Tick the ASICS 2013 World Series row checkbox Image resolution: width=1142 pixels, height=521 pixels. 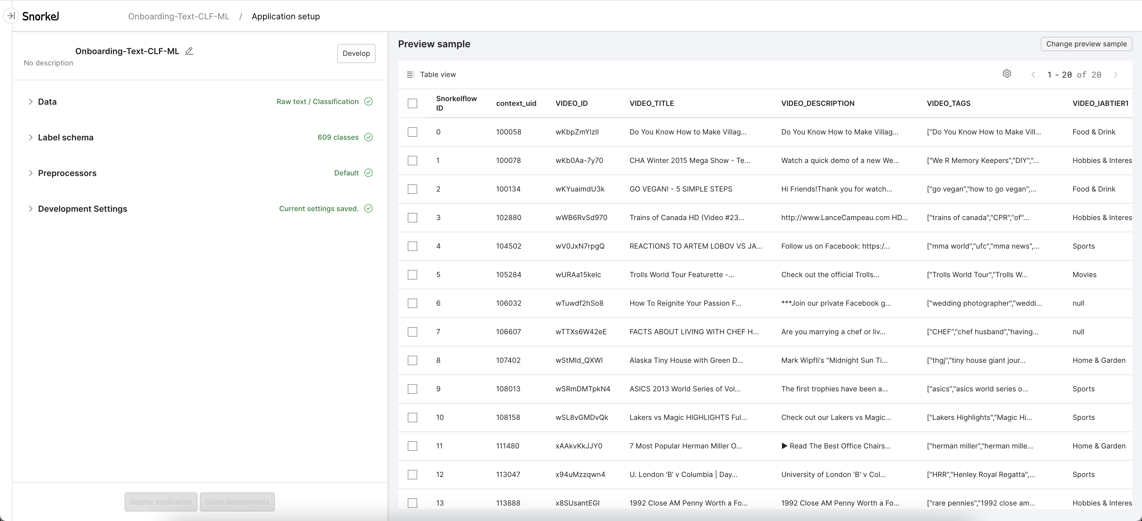pyautogui.click(x=412, y=389)
